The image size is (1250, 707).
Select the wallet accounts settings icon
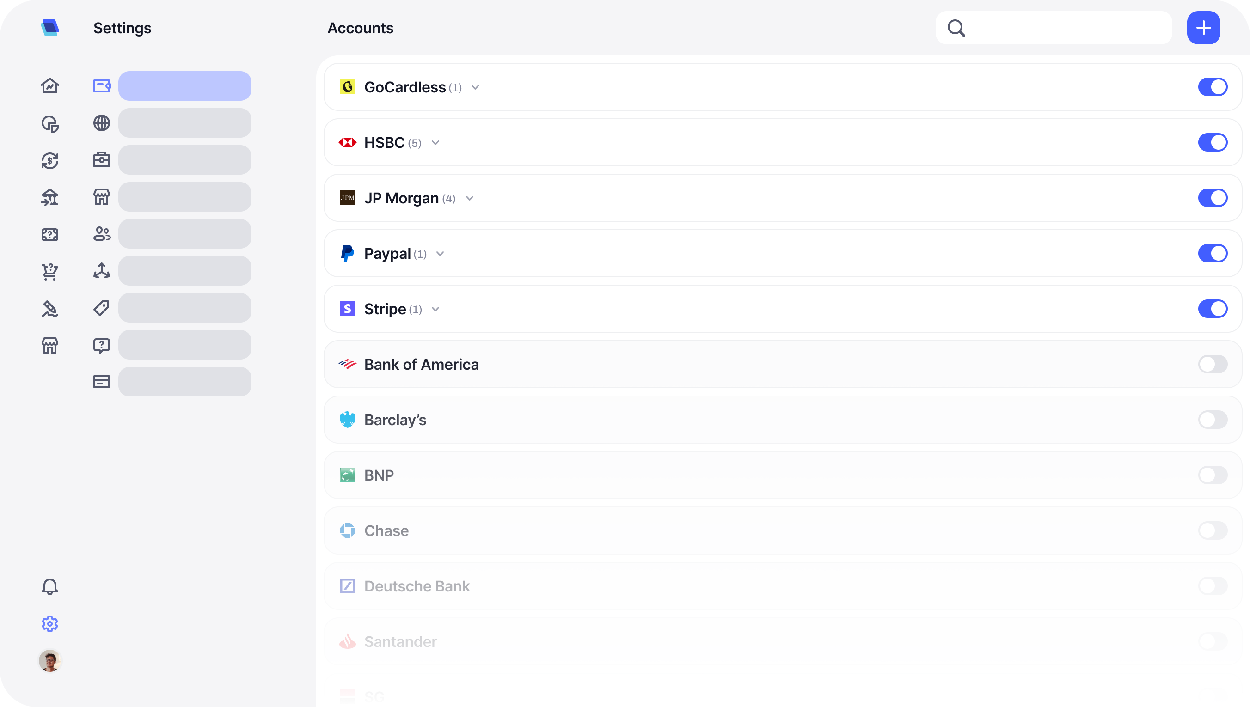[x=102, y=86]
